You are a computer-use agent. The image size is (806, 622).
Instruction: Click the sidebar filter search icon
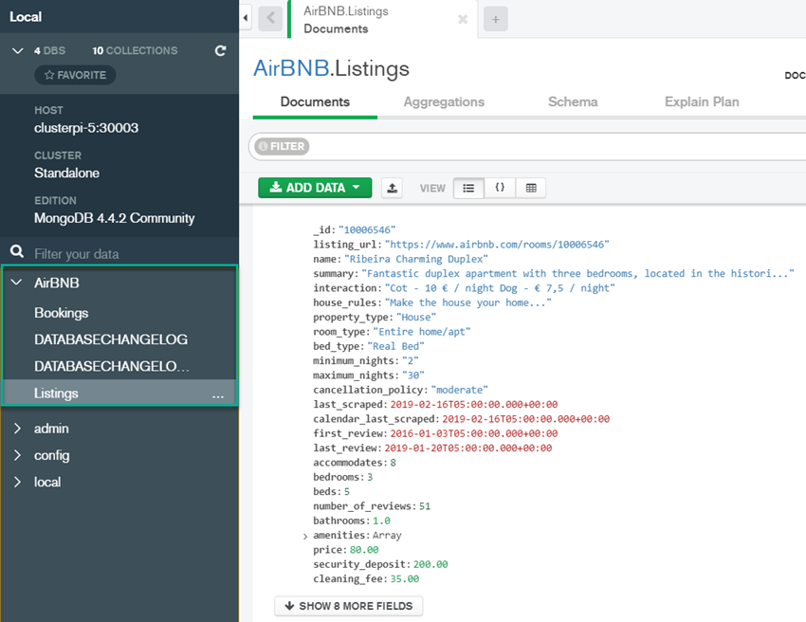[17, 252]
